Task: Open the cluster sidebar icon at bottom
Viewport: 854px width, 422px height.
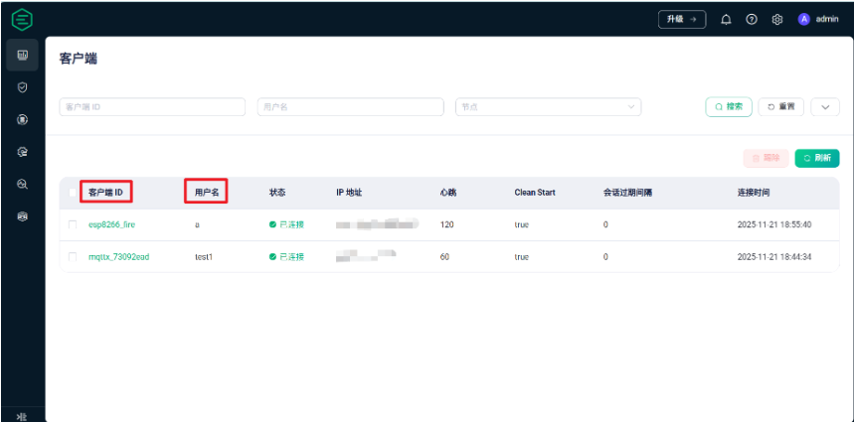Action: 22,216
